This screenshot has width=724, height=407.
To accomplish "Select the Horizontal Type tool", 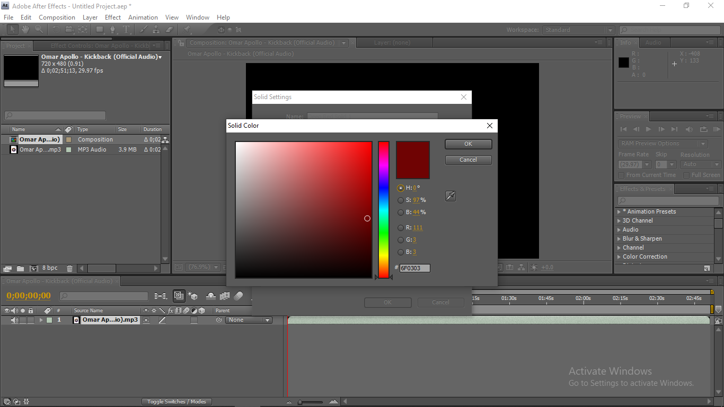I will coord(126,30).
